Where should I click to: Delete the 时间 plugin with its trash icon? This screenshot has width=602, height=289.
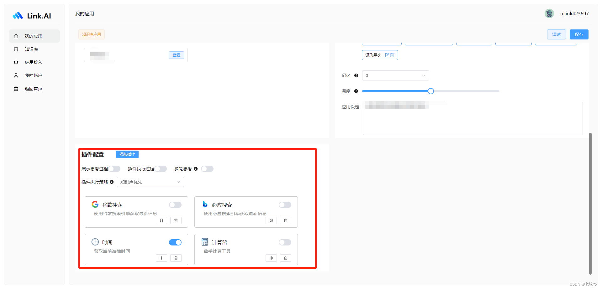coord(176,258)
